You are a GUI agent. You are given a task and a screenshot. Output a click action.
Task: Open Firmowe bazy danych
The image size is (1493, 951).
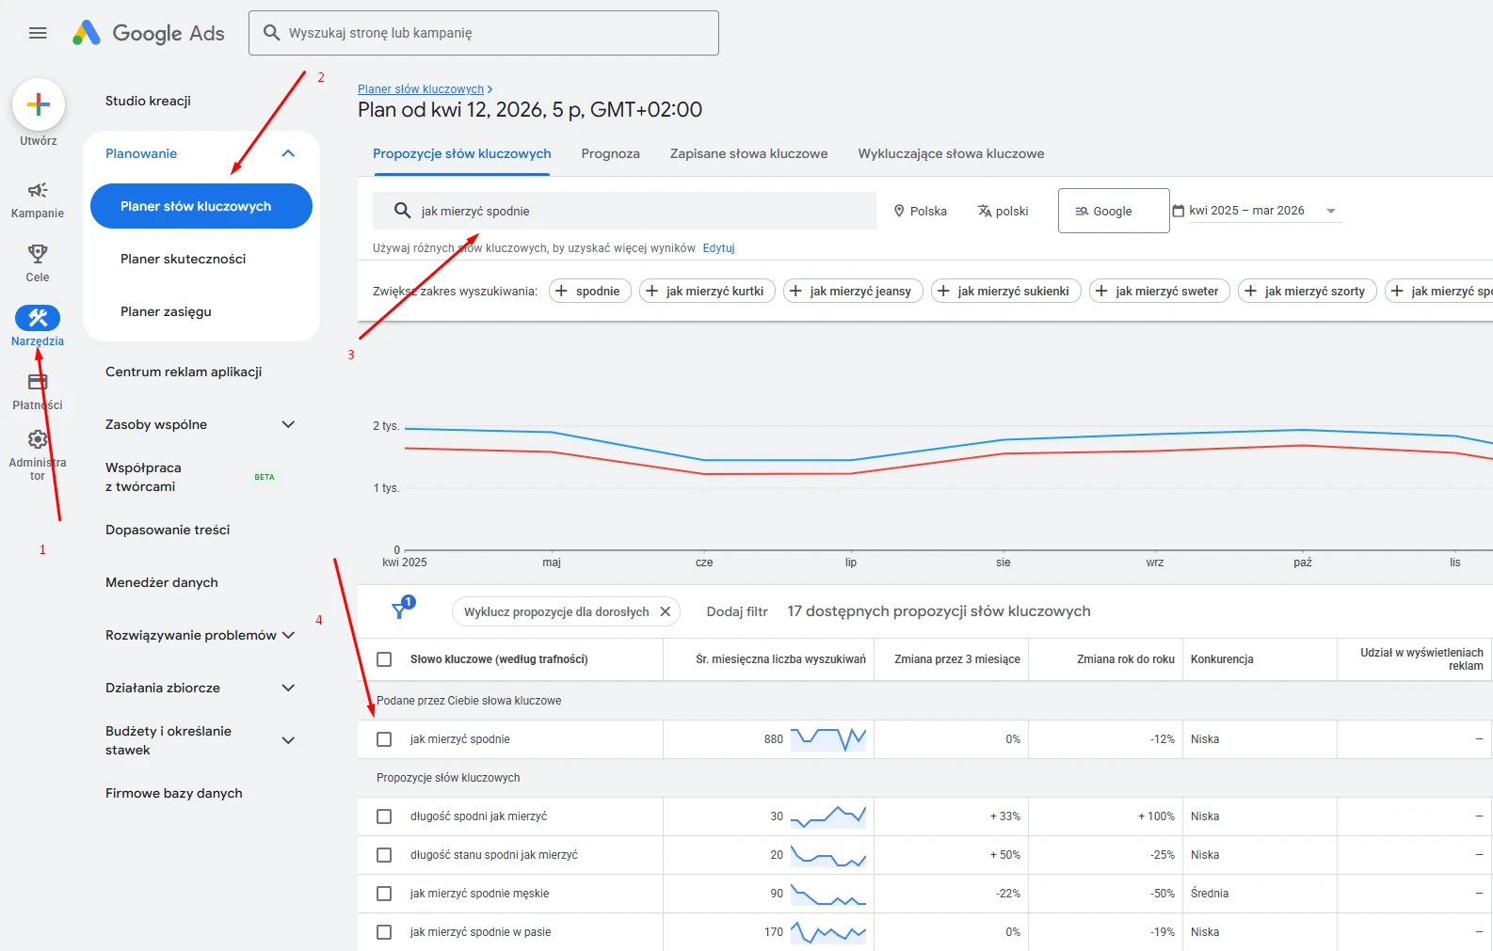click(174, 793)
